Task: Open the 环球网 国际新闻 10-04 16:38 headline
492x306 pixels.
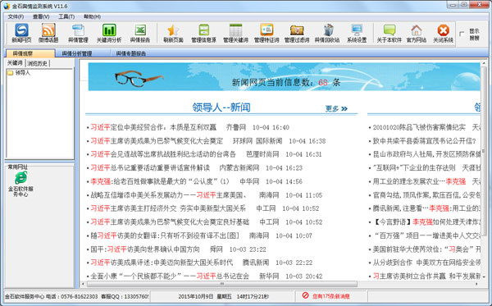Action: pos(157,141)
